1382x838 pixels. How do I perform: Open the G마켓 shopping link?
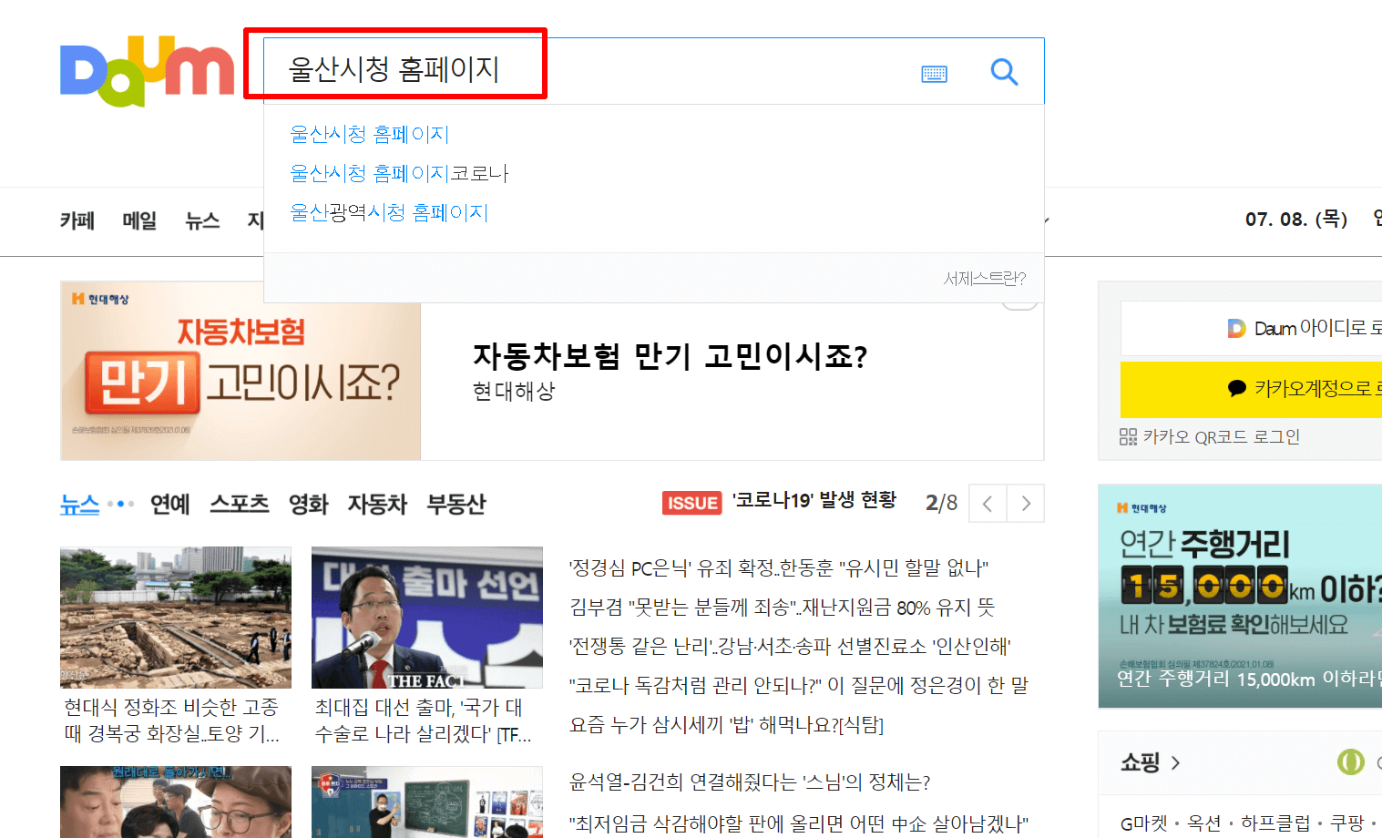(1144, 823)
